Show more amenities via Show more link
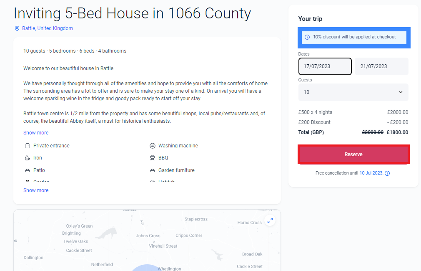This screenshot has height=271, width=421. pyautogui.click(x=36, y=190)
